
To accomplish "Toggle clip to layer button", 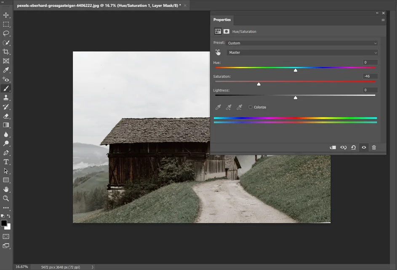I will (x=333, y=148).
